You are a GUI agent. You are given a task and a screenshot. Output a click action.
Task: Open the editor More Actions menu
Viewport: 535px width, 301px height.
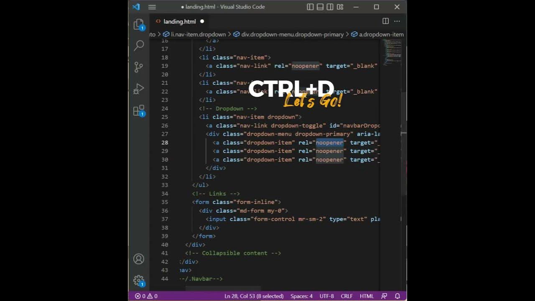pyautogui.click(x=397, y=21)
